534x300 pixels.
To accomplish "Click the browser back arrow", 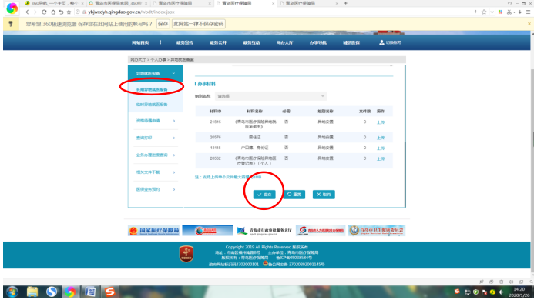I will (x=27, y=12).
